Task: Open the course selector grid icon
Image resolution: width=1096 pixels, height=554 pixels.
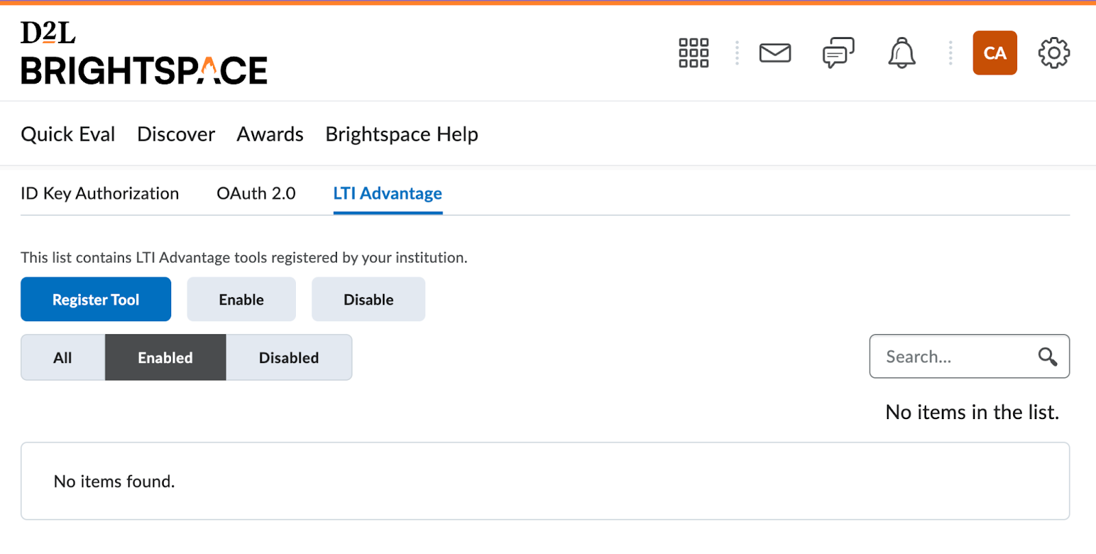Action: (693, 53)
